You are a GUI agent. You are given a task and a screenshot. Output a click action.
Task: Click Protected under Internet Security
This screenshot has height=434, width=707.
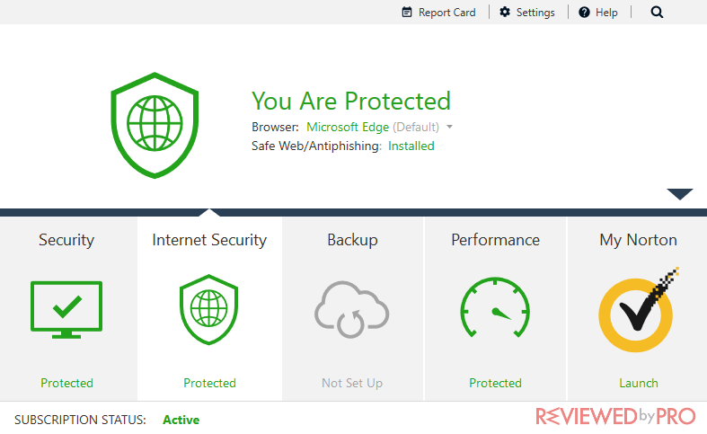[209, 383]
